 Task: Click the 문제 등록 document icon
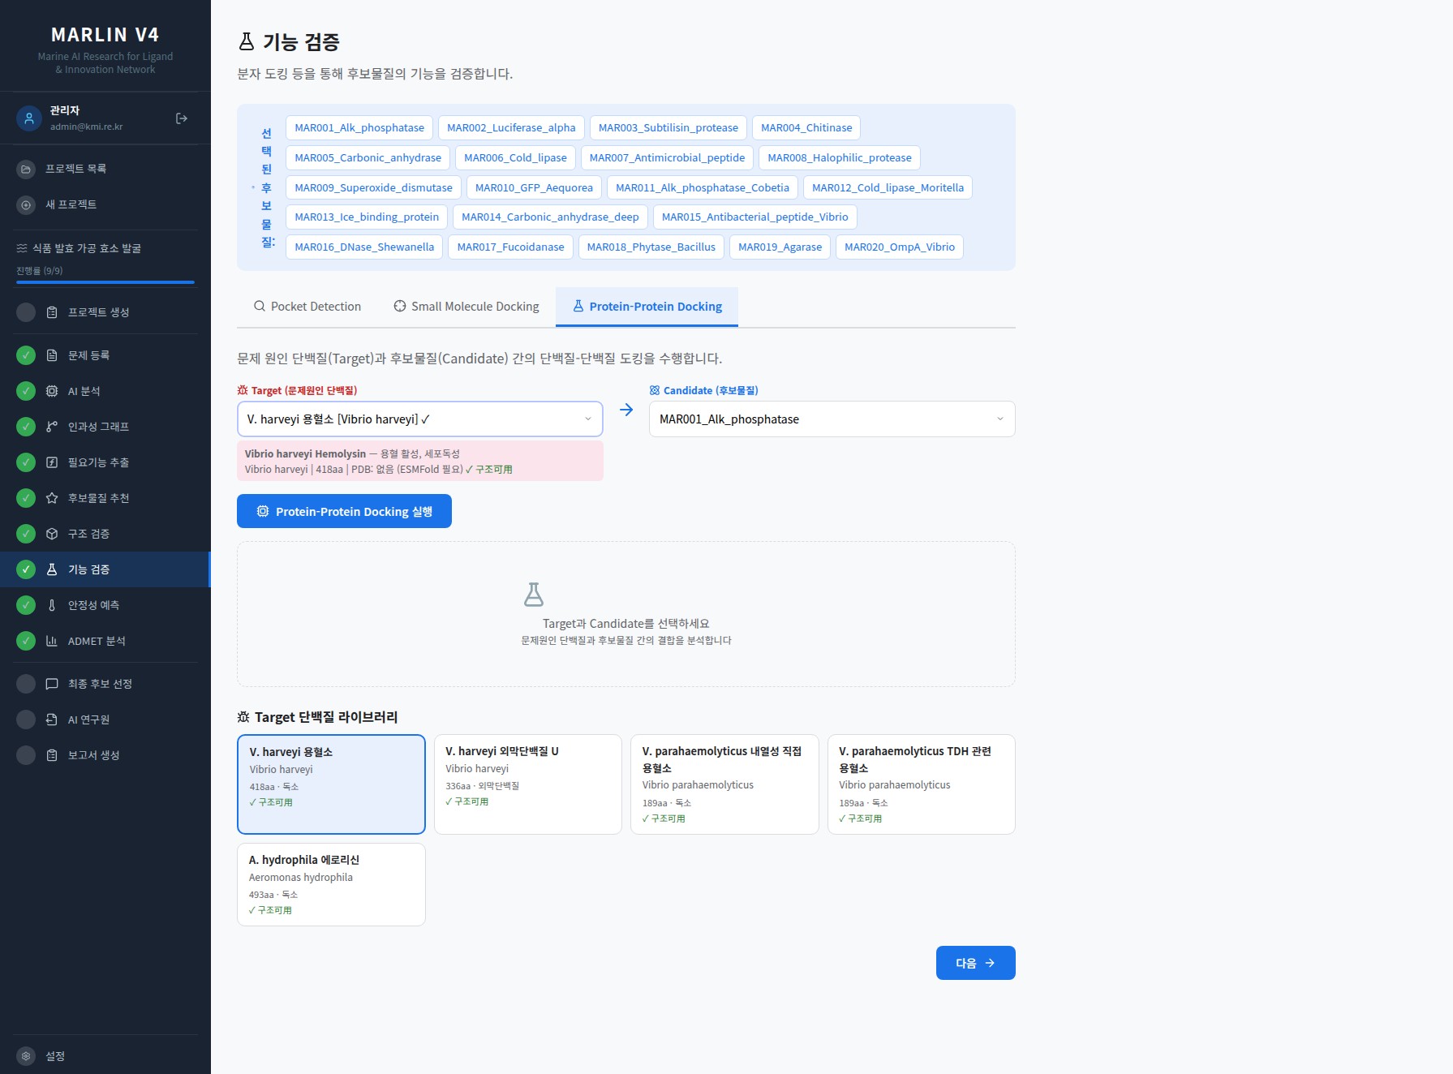(52, 355)
